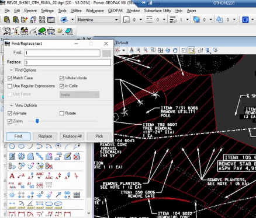Click the Rotate View icon
256x218 pixels.
point(168,50)
